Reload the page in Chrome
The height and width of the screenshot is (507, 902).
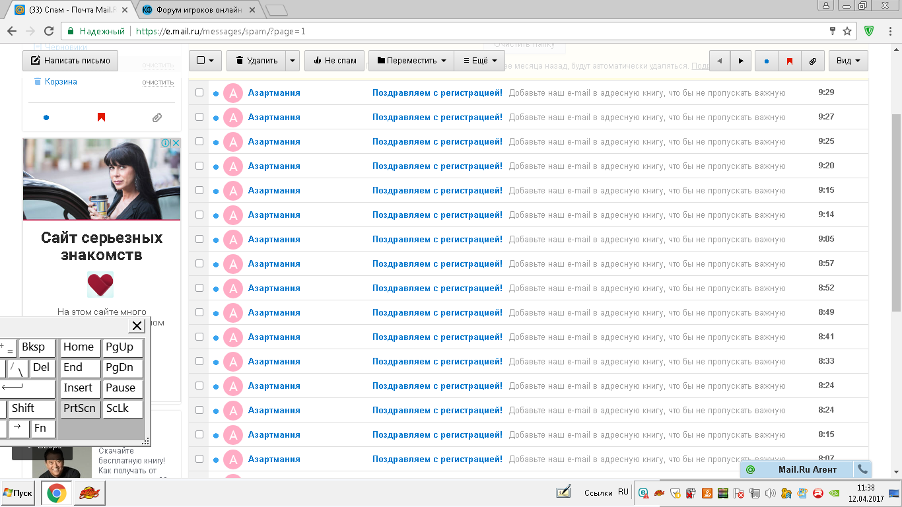pyautogui.click(x=48, y=31)
